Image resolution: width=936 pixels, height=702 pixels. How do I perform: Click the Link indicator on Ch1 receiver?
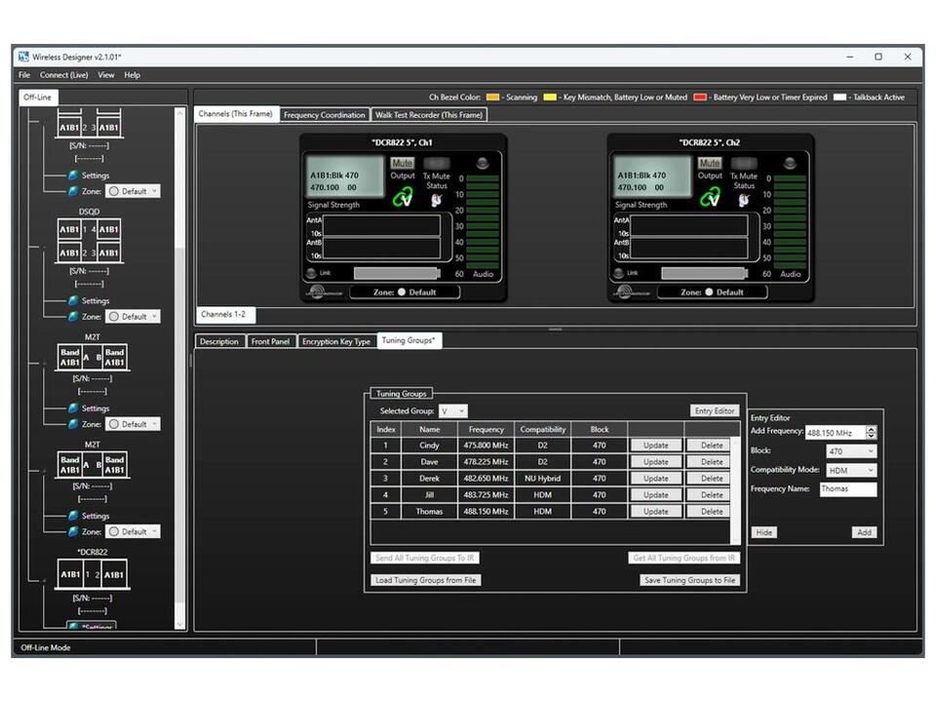[x=311, y=273]
